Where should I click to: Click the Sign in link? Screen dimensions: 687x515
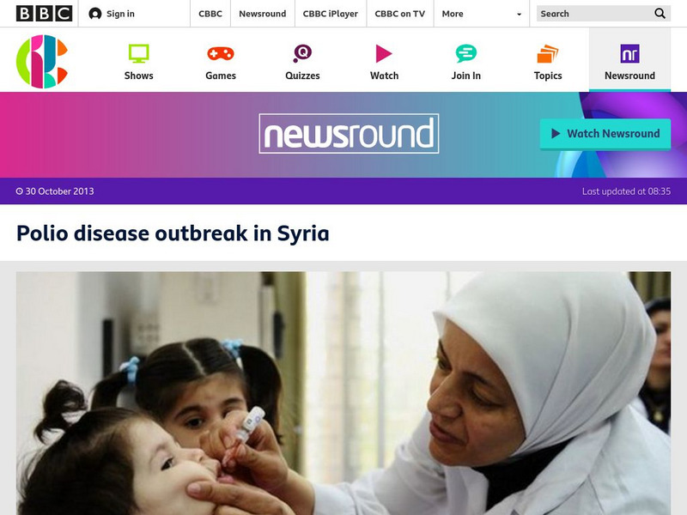point(120,14)
